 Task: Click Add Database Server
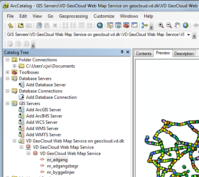tap(46, 85)
